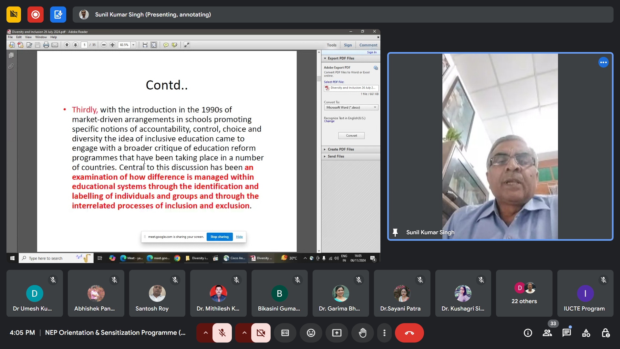The height and width of the screenshot is (349, 620).
Task: Open the 22 others participants tile
Action: 524,293
